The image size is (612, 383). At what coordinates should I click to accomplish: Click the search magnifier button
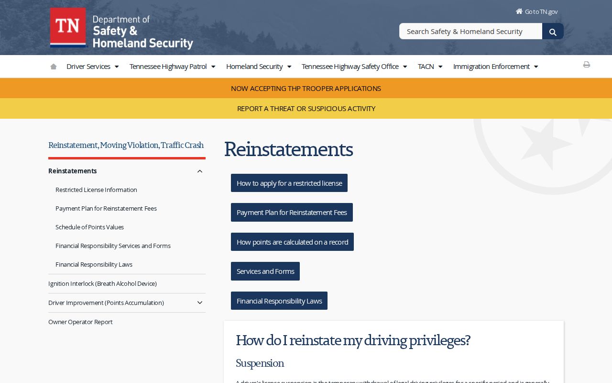(x=553, y=32)
